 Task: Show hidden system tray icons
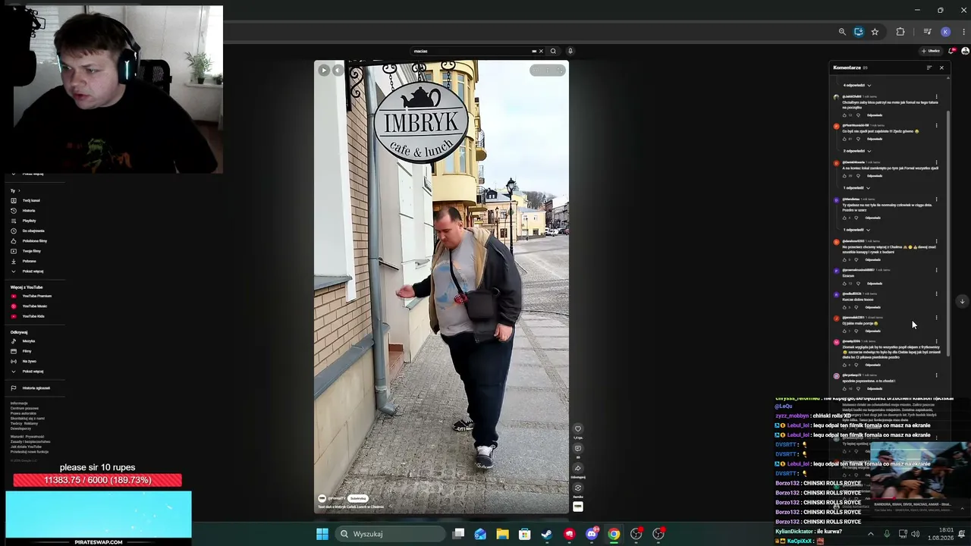pyautogui.click(x=871, y=534)
